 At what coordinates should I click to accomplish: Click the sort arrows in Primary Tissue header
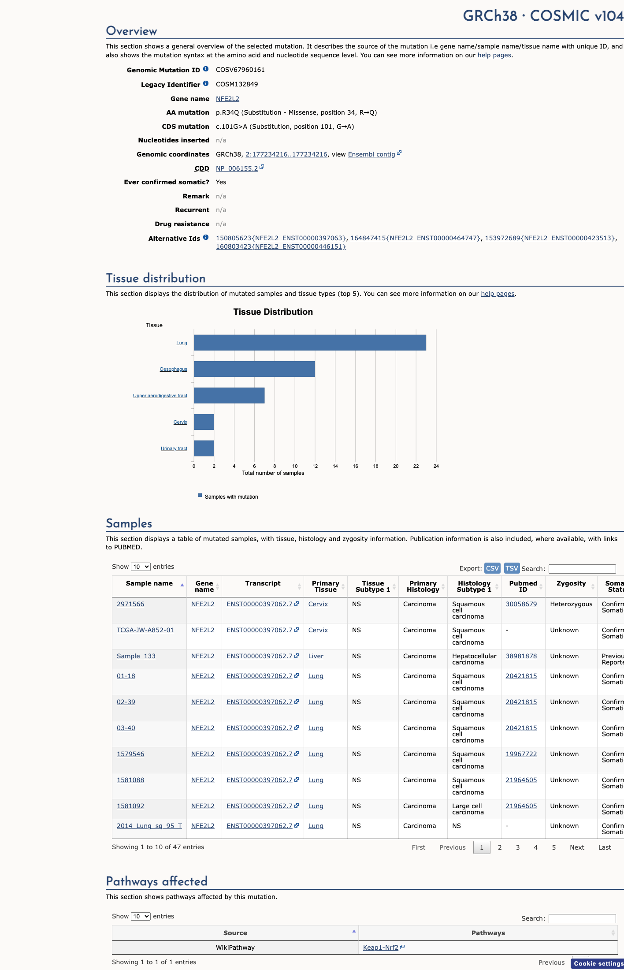pos(343,586)
